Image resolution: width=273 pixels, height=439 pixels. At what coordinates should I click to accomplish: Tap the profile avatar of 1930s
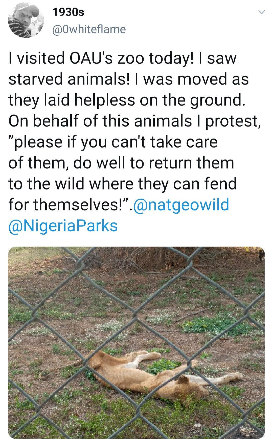point(26,20)
